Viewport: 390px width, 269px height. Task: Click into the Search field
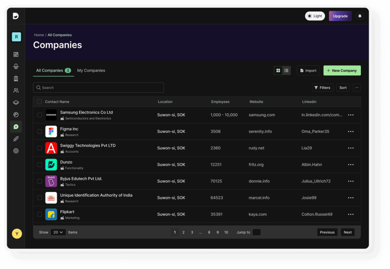(x=98, y=88)
